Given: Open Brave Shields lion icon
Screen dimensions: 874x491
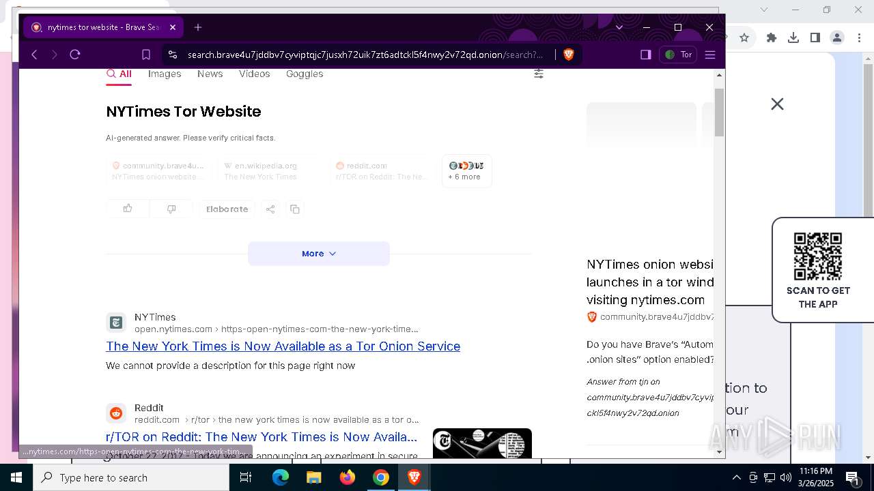Looking at the screenshot, I should (569, 55).
